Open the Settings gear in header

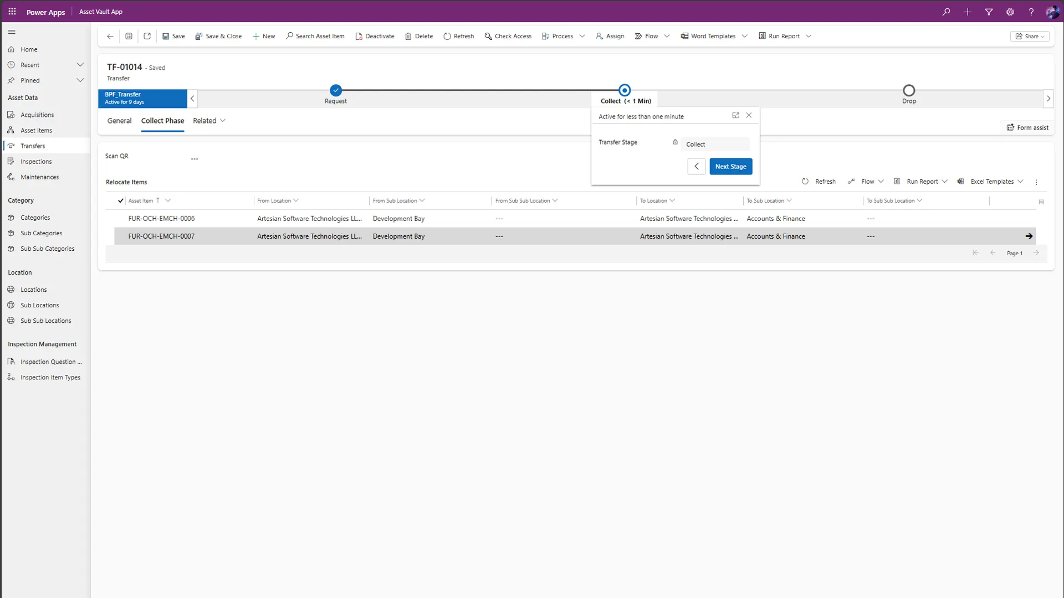[x=1010, y=12]
